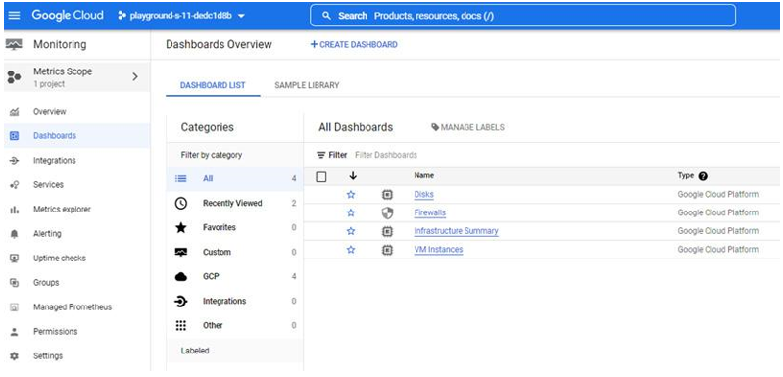Toggle the select-all dashboards checkbox
The width and height of the screenshot is (783, 377).
321,176
